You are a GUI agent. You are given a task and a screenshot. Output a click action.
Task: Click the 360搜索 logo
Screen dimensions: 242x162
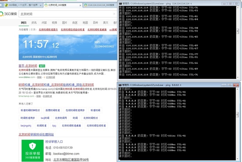(8, 14)
